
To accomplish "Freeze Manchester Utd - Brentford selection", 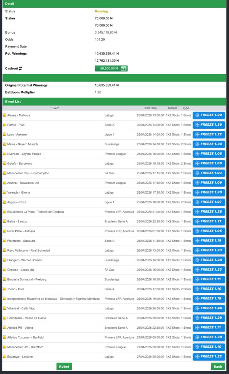I will [x=209, y=347].
